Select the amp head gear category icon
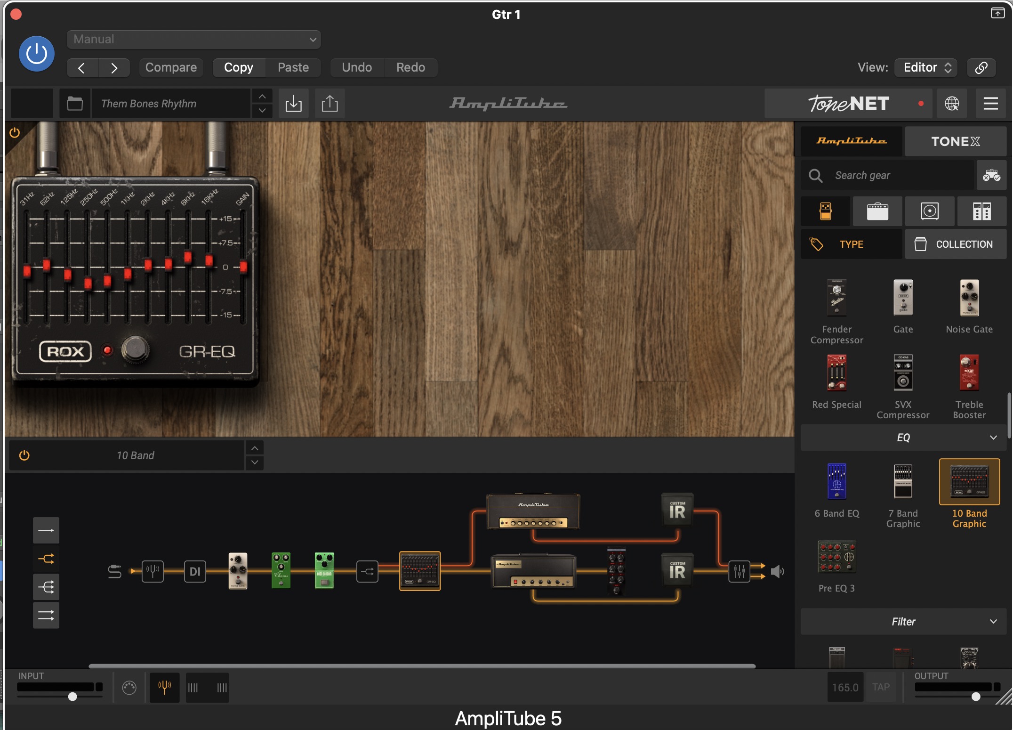The width and height of the screenshot is (1013, 730). point(877,211)
